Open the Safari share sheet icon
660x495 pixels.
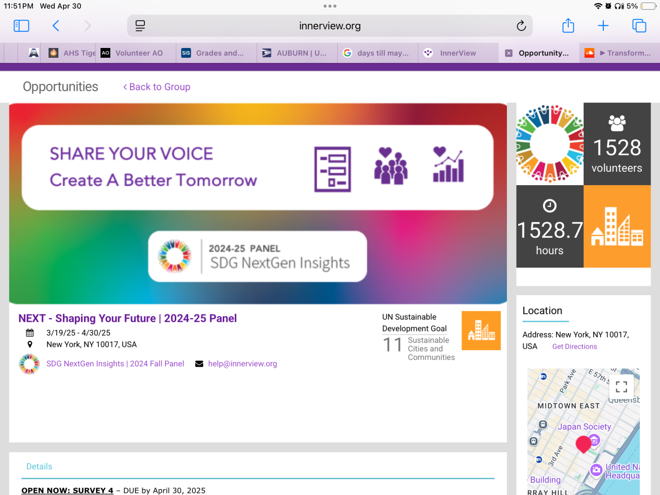(568, 25)
